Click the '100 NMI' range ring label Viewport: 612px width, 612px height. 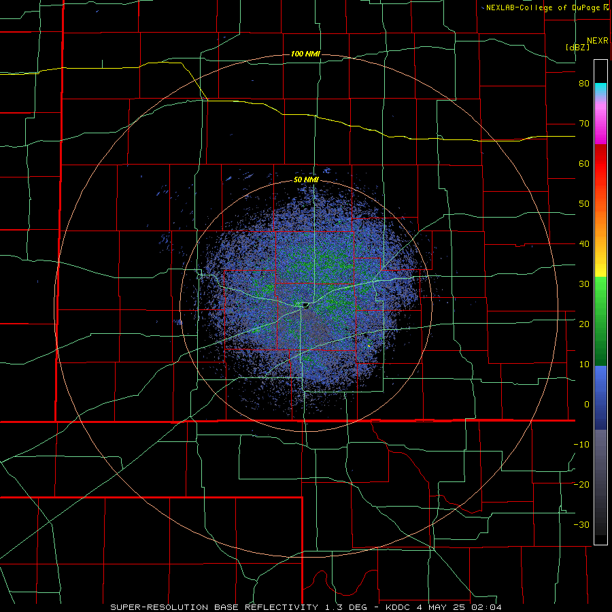point(305,54)
